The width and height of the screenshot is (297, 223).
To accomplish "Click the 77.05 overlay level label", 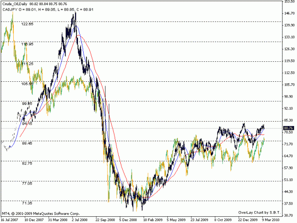I will [28, 184].
